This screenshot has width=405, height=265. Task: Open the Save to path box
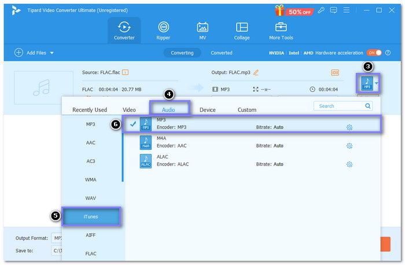(57, 251)
